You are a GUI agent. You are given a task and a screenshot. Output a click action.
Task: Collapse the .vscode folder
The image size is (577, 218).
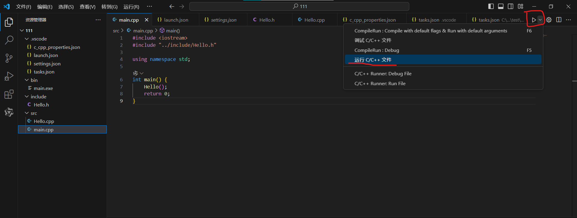[27, 39]
